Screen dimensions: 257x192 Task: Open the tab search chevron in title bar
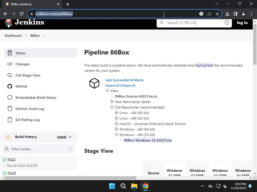click(217, 3)
